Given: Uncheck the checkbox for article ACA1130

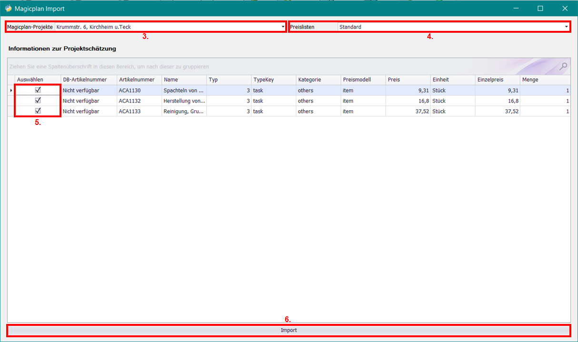Looking at the screenshot, I should (38, 90).
